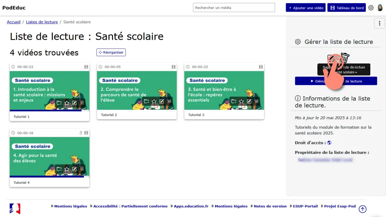Click the Tutoriel 2 title text
Viewport: 386px width, 217px height.
109,115
